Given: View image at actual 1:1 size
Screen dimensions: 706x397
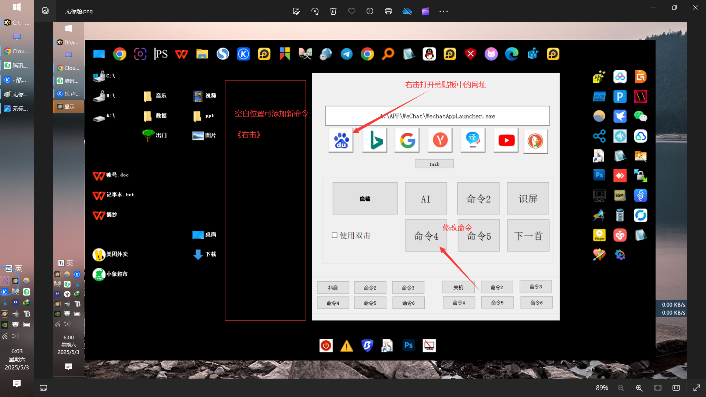Looking at the screenshot, I should pos(676,387).
